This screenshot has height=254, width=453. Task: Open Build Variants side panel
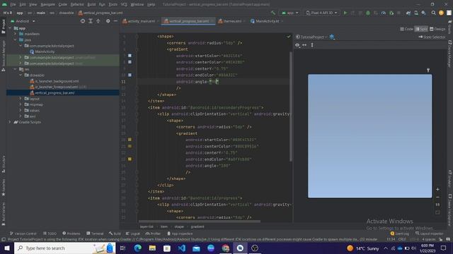[4, 214]
